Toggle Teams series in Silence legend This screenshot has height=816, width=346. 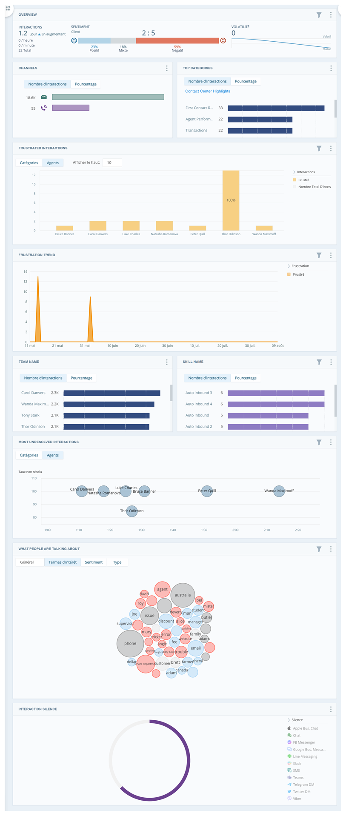tap(295, 777)
